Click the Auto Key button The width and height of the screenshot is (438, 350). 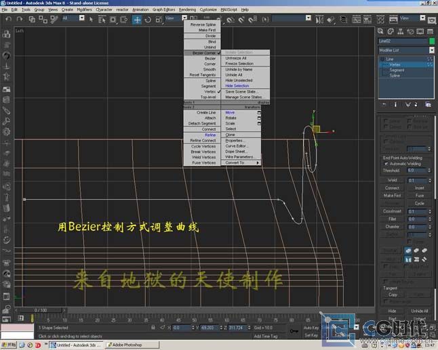tap(311, 328)
